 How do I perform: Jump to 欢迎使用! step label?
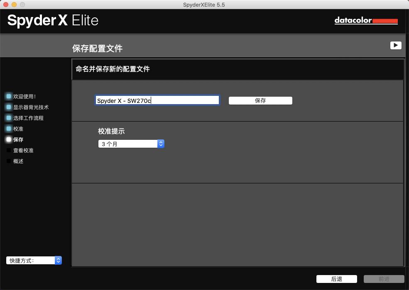[24, 96]
